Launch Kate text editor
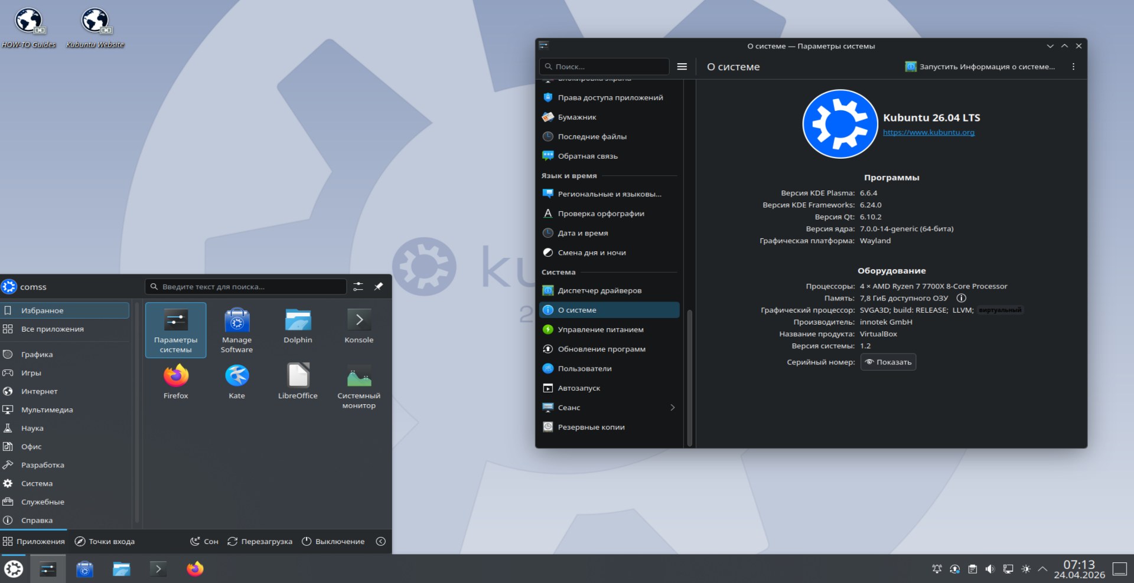Screen dimensions: 1134x583 pos(237,381)
